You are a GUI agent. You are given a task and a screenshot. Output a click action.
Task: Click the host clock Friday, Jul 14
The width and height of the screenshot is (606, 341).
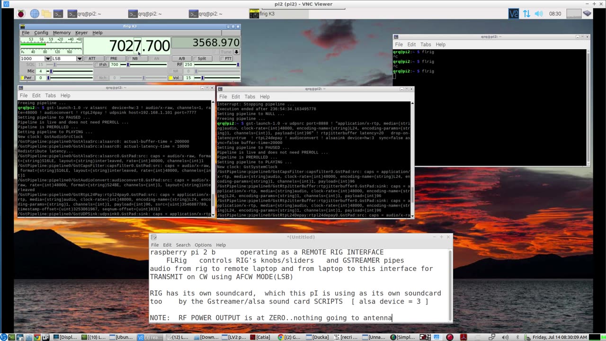[x=560, y=337]
